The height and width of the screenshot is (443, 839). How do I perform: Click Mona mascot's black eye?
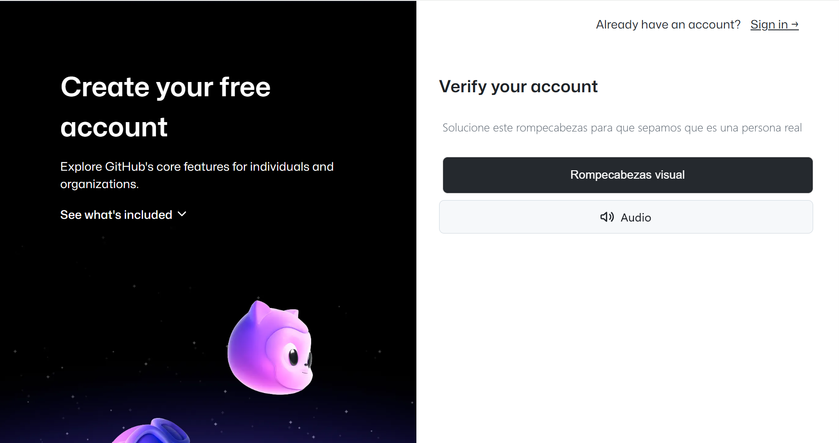[293, 357]
